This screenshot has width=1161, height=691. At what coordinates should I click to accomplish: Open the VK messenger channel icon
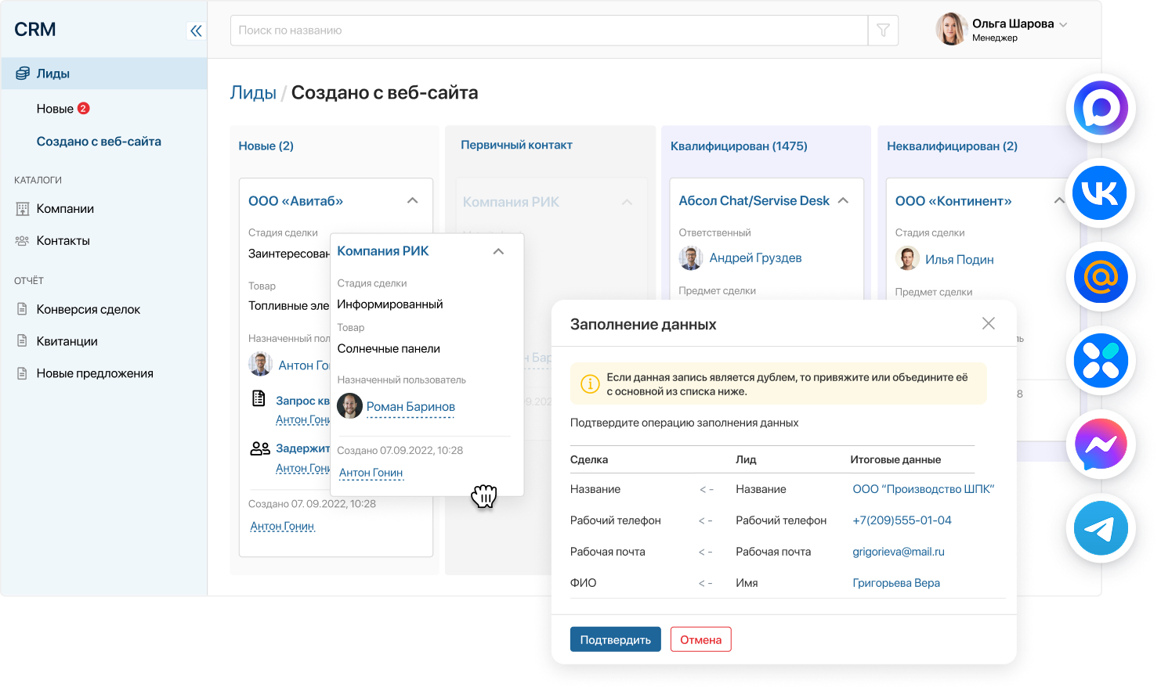click(x=1100, y=193)
